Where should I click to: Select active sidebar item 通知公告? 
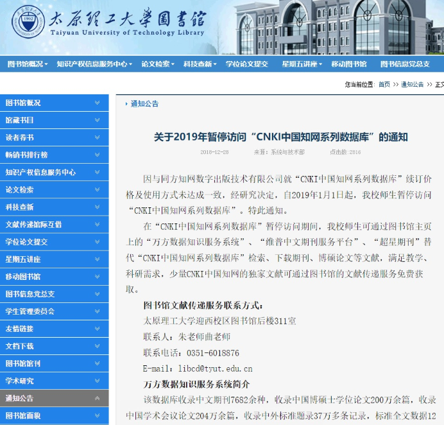(54, 399)
